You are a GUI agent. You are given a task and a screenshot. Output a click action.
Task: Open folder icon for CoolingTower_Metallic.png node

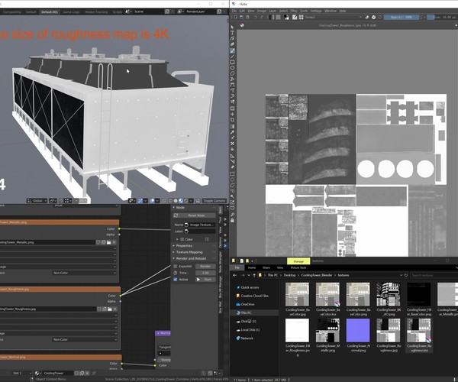point(108,242)
